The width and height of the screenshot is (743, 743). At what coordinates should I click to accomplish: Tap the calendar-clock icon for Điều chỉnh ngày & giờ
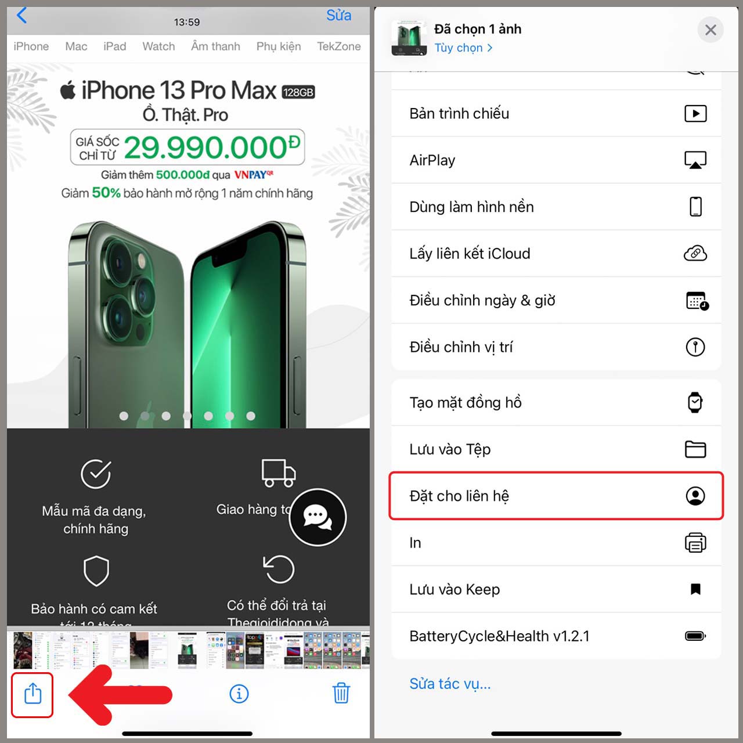(697, 301)
